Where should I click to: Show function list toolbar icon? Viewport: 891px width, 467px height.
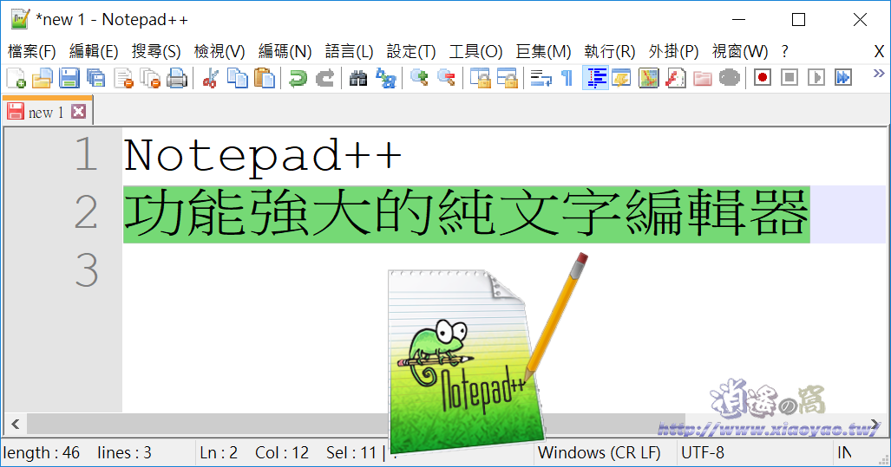click(x=675, y=78)
